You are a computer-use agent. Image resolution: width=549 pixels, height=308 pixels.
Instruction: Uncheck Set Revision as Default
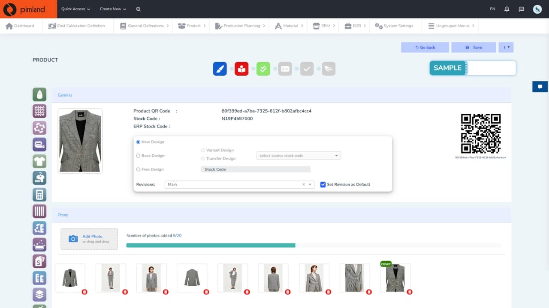(x=323, y=184)
